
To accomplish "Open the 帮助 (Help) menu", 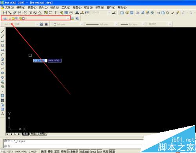I will [x=122, y=7].
